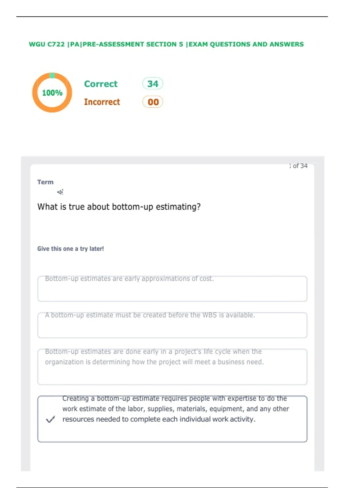The width and height of the screenshot is (344, 488).
Task: Click the speaker audio icon under Term
Action: [x=60, y=192]
